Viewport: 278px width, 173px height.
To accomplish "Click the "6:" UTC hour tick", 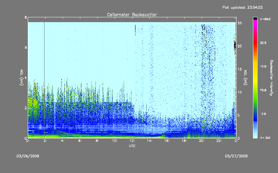I will pos(80,141).
